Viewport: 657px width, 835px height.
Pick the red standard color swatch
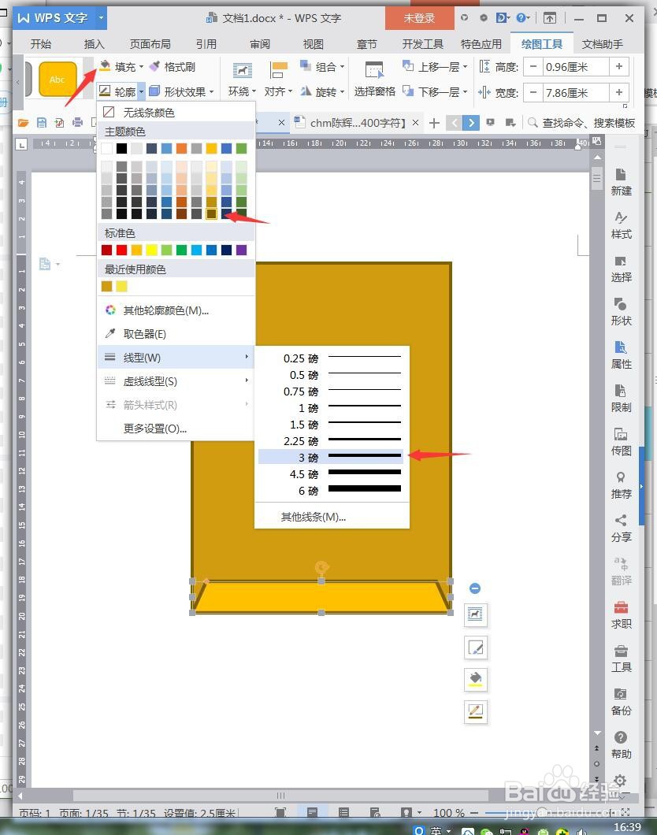pos(122,250)
